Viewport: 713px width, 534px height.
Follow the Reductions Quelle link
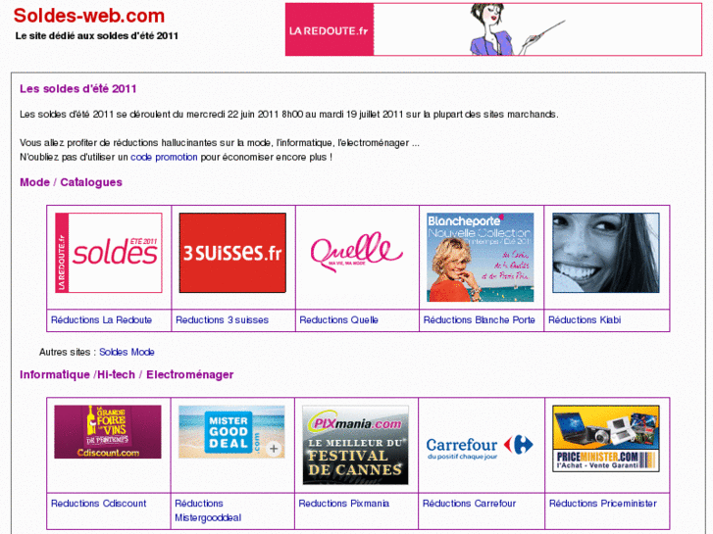338,320
